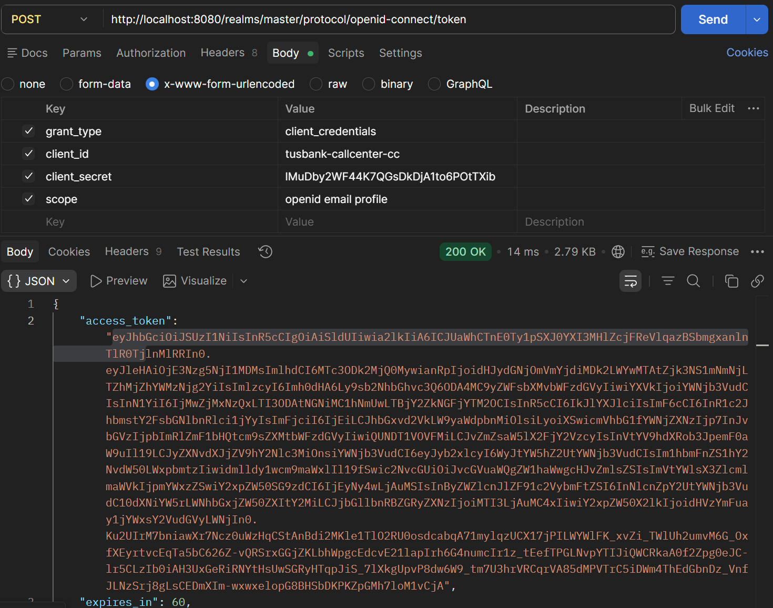
Task: Click the client_credentials value cell
Action: 398,131
